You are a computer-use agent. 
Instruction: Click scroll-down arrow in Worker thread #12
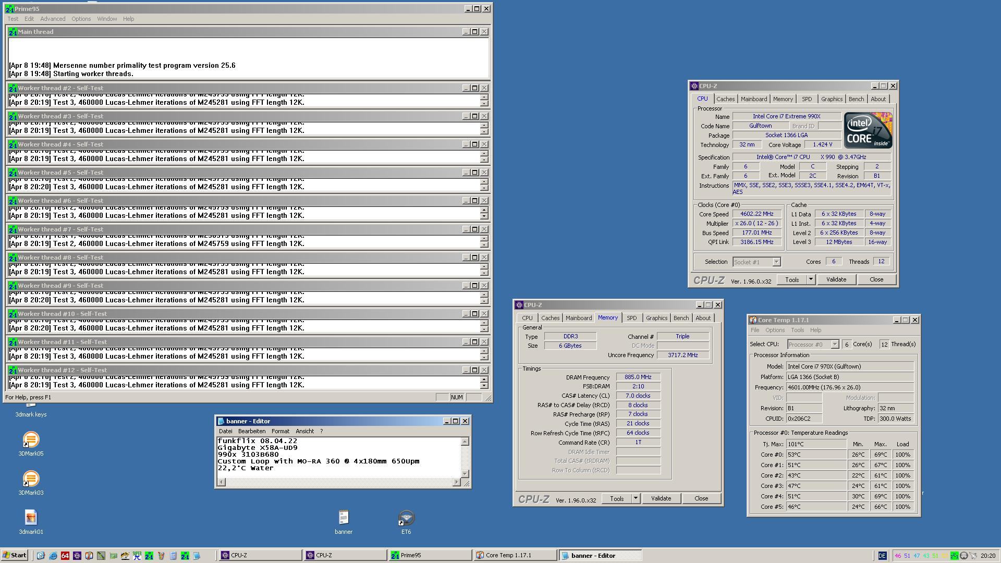pos(484,386)
